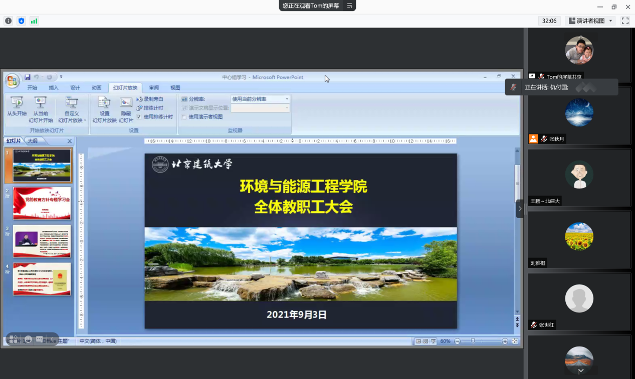
Task: Enter full screen with the corner brackets icon
Action: point(625,21)
